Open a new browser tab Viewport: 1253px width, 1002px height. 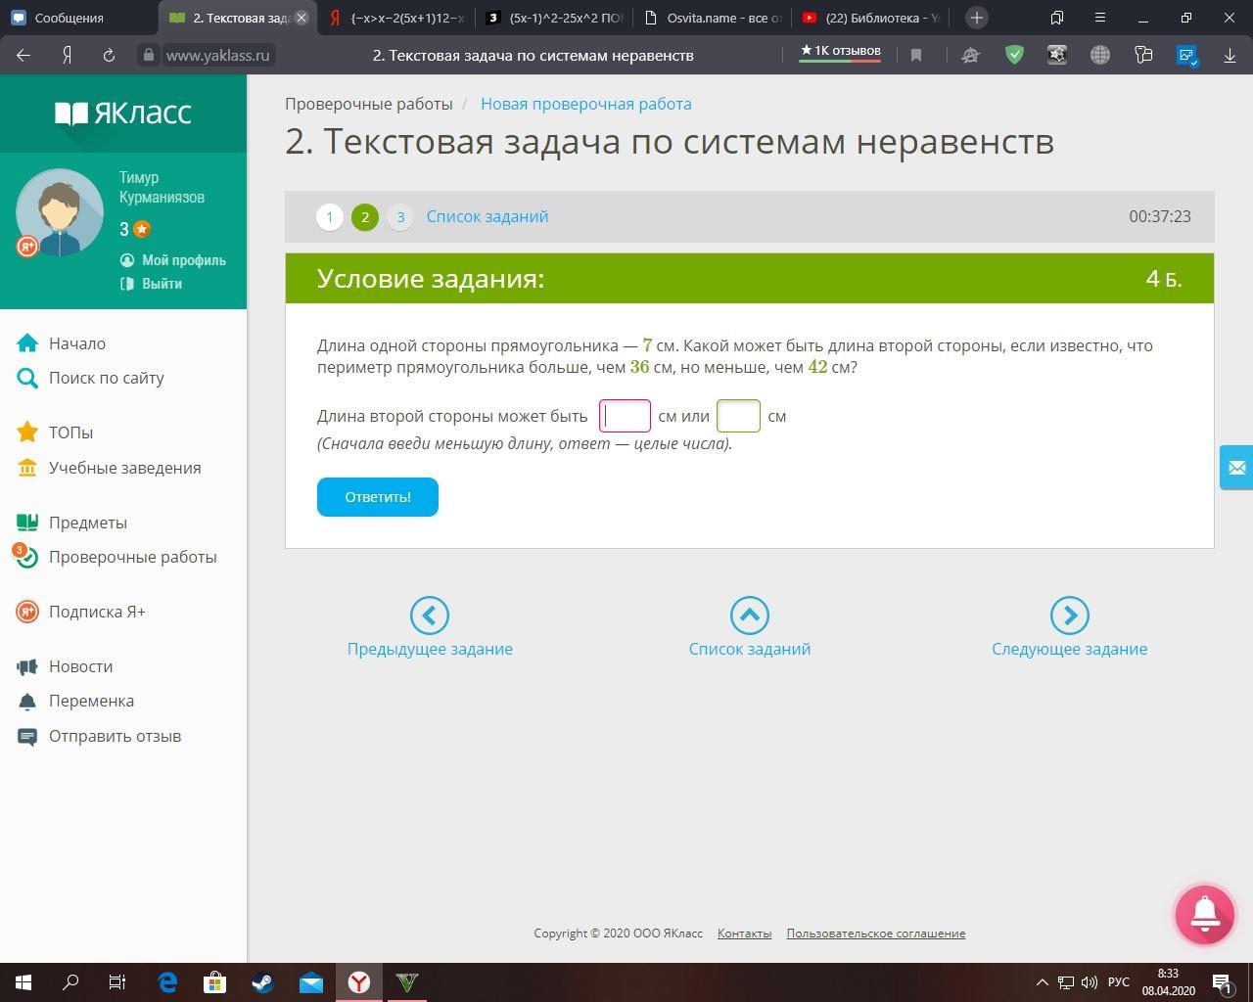[976, 18]
